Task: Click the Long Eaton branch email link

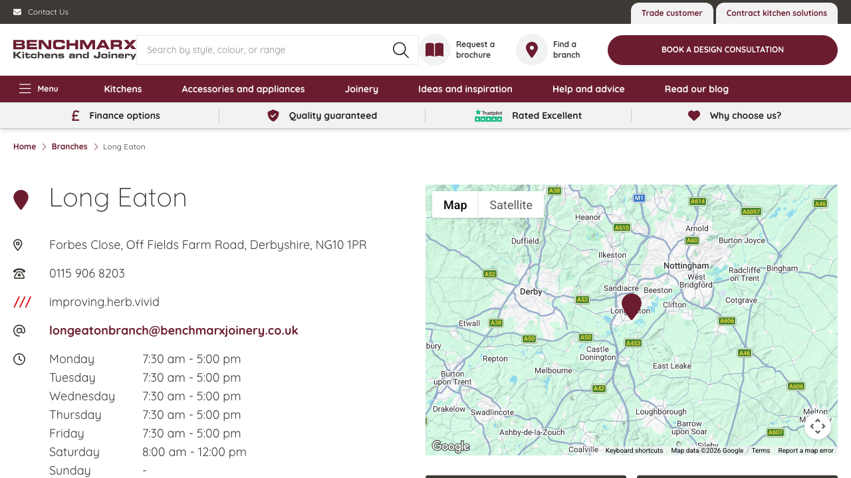Action: pos(174,330)
